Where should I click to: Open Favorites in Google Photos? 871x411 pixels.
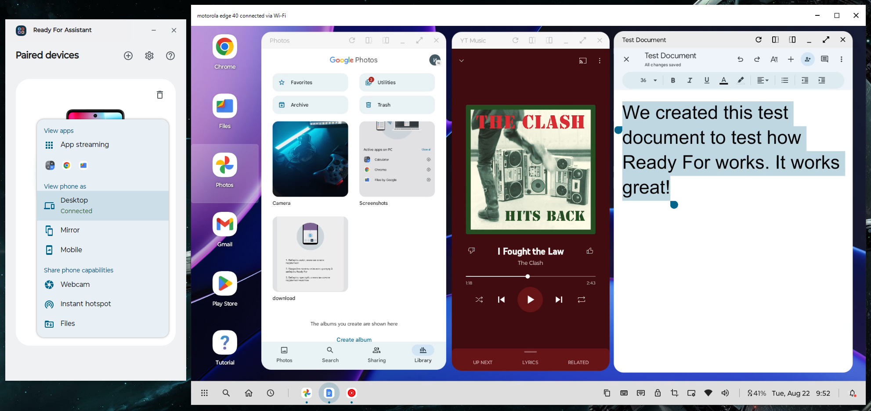coord(310,82)
